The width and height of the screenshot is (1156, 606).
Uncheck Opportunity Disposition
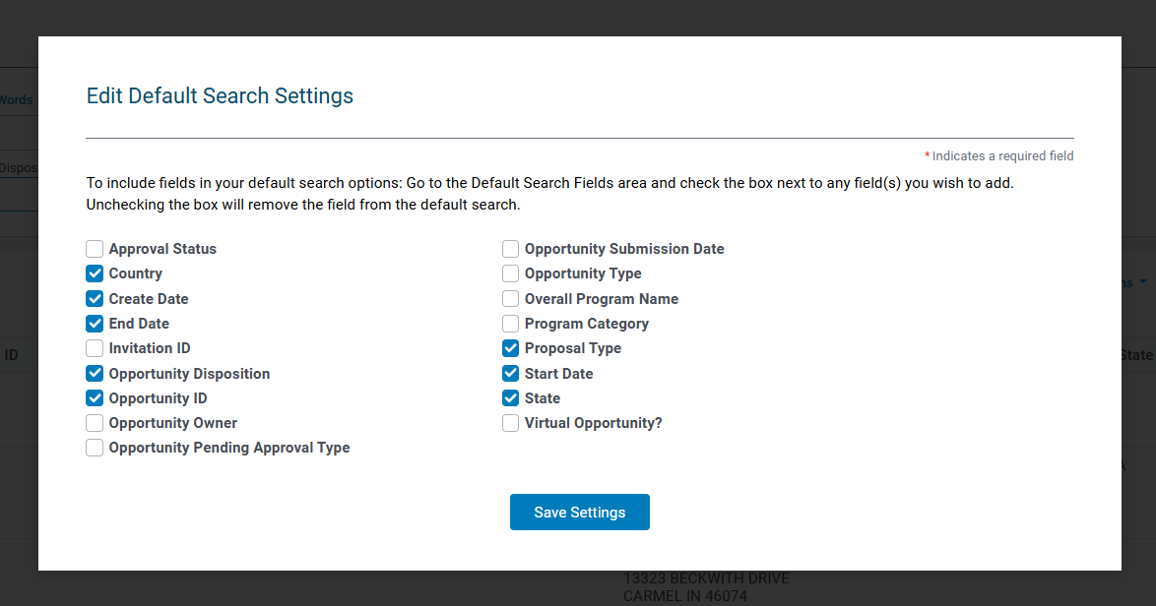click(x=95, y=373)
